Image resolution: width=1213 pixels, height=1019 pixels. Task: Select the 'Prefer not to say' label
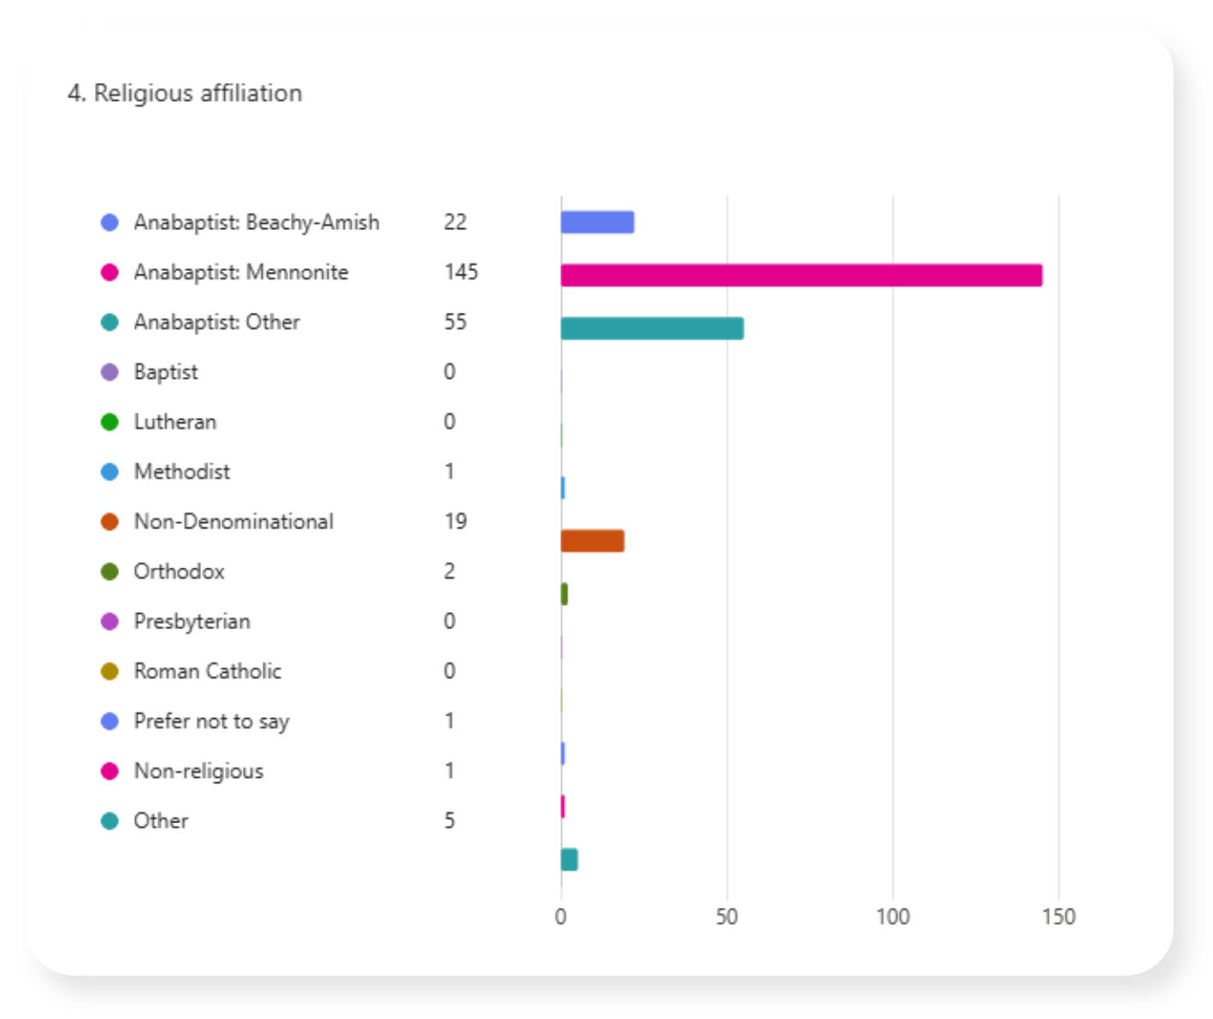211,722
